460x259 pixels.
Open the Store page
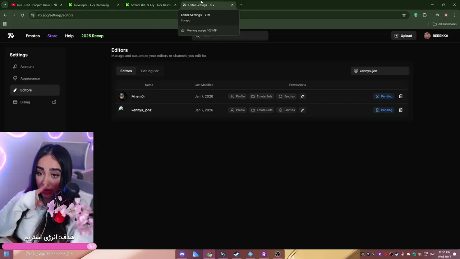tap(52, 36)
